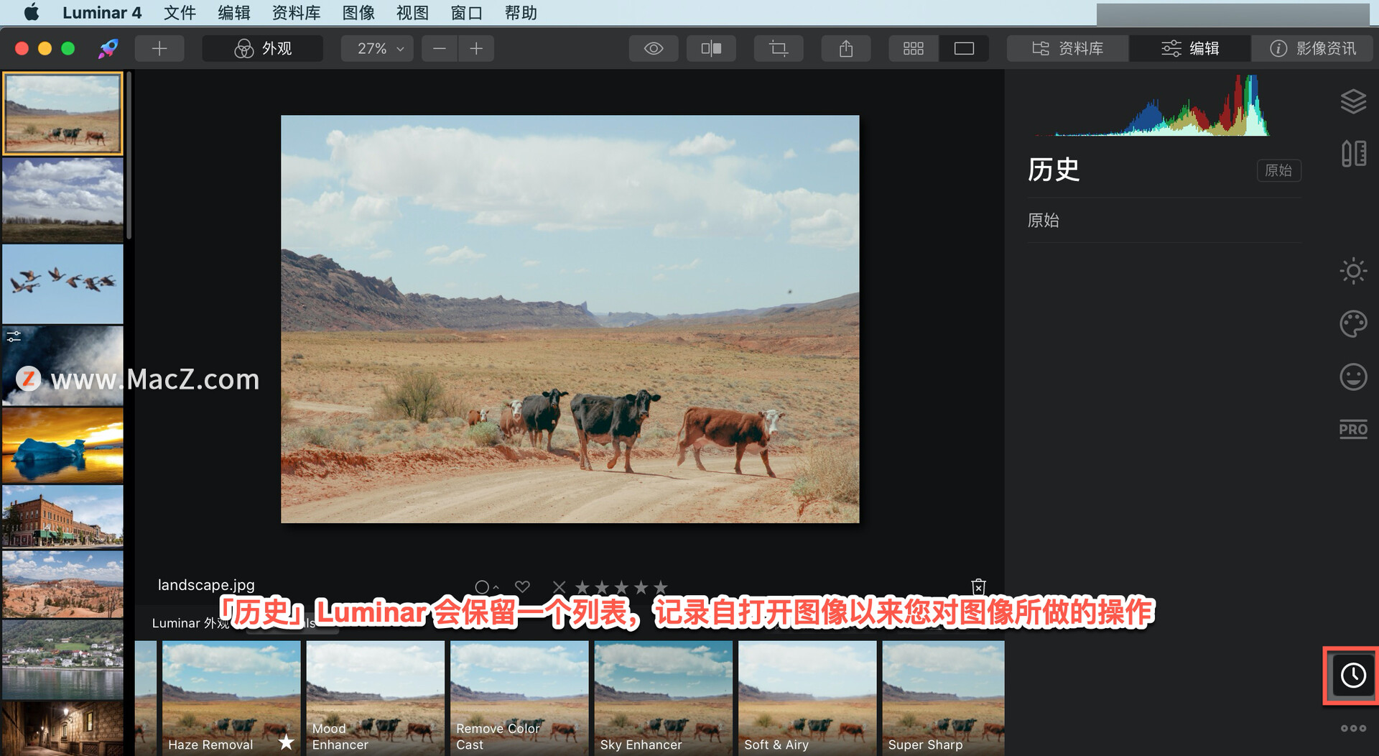The height and width of the screenshot is (756, 1379).
Task: Click the landscape.jpg file name
Action: (x=206, y=585)
